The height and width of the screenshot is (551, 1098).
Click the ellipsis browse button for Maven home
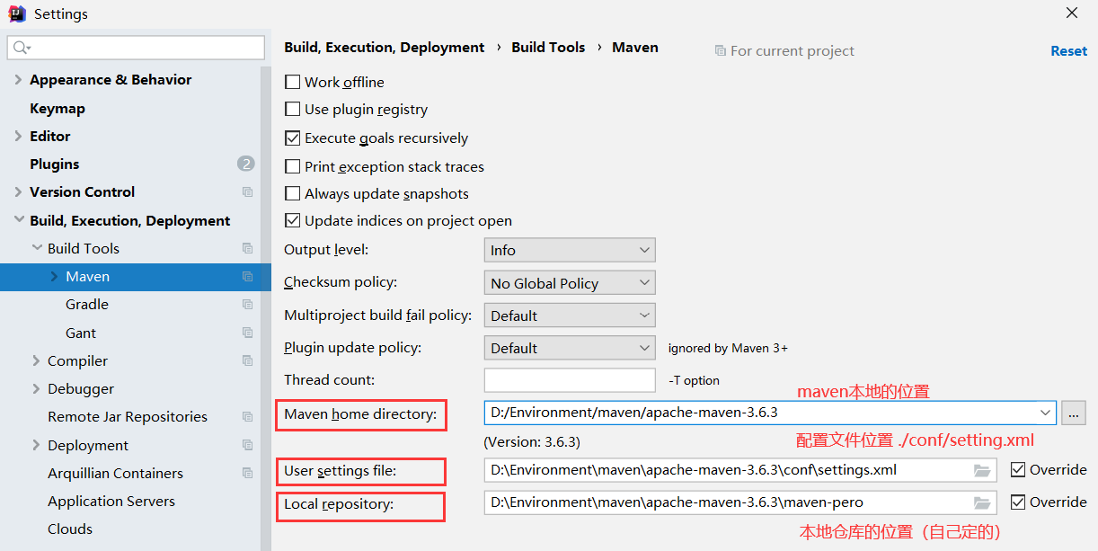(x=1073, y=413)
